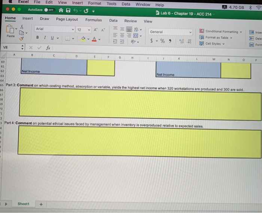262x213 pixels.
Task: Save the workbook with the floppy icon
Action: click(68, 10)
